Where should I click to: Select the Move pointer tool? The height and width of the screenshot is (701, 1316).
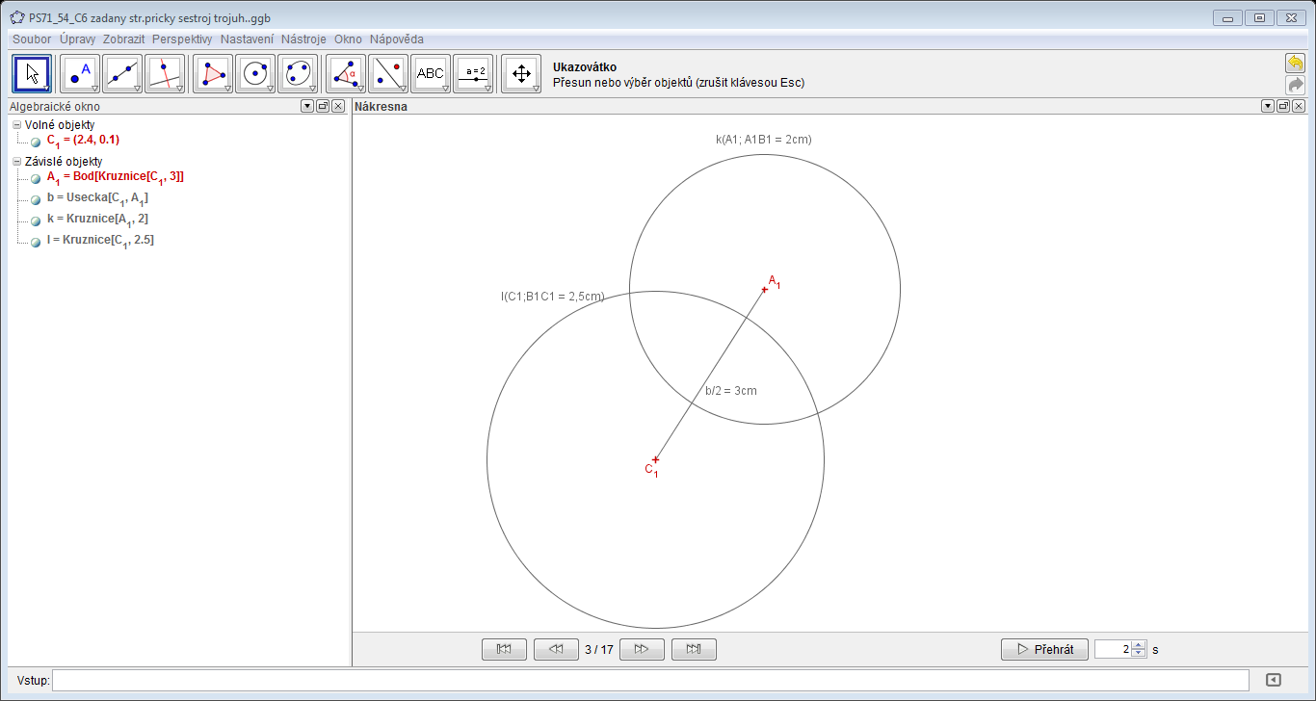[32, 73]
